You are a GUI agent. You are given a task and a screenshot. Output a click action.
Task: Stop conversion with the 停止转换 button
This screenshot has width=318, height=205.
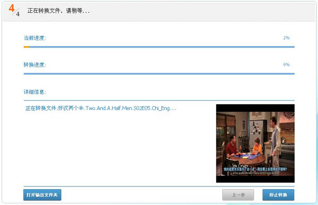[x=278, y=195]
